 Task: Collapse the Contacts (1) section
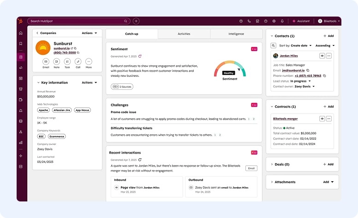pyautogui.click(x=272, y=36)
